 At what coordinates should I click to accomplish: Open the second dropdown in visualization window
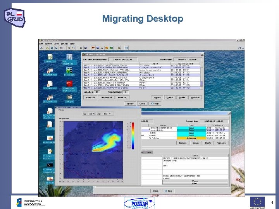click(107, 114)
